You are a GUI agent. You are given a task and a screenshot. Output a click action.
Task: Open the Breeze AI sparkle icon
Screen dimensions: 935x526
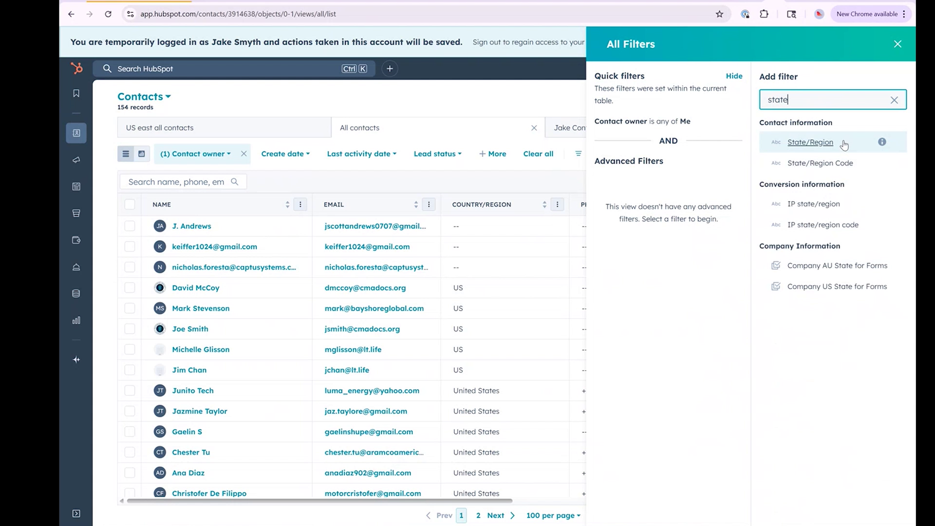76,359
